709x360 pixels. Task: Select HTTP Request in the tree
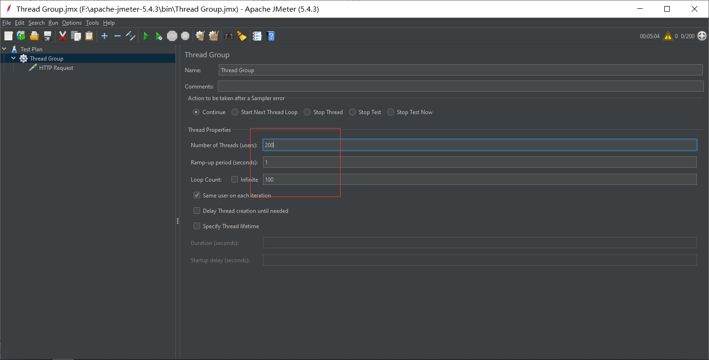(56, 68)
